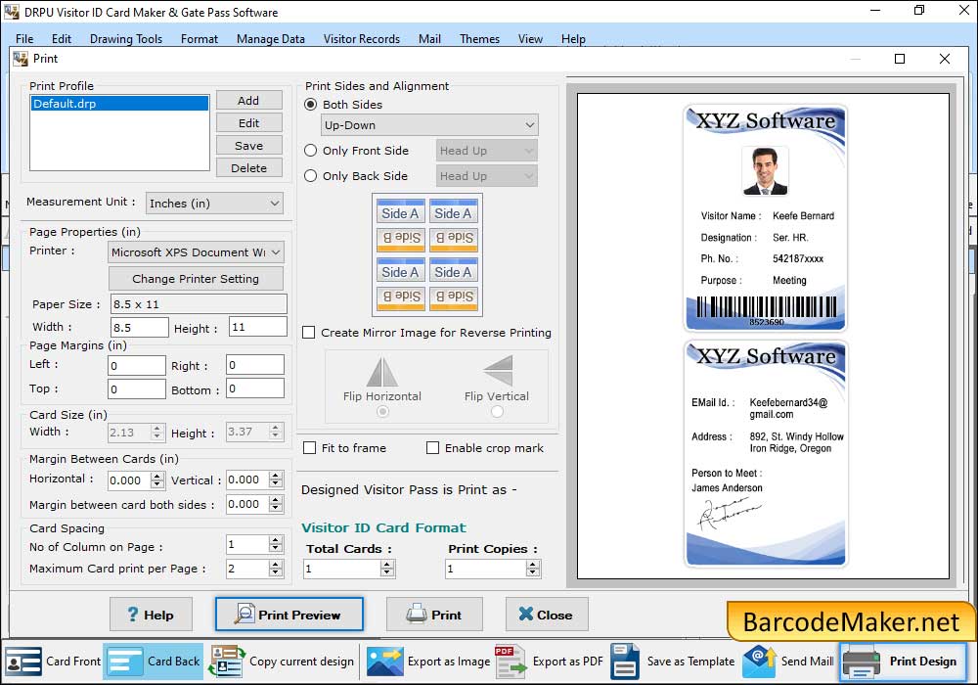The image size is (978, 685).
Task: Open the Drawing Tools menu
Action: pos(126,39)
